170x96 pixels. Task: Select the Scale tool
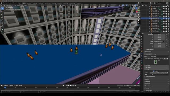point(2,20)
